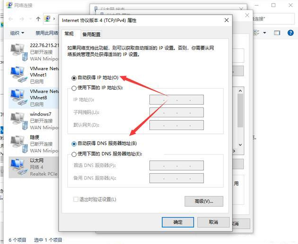Switch to the 备用配置 tab
Screen dimensions: 298x244
(x=91, y=34)
